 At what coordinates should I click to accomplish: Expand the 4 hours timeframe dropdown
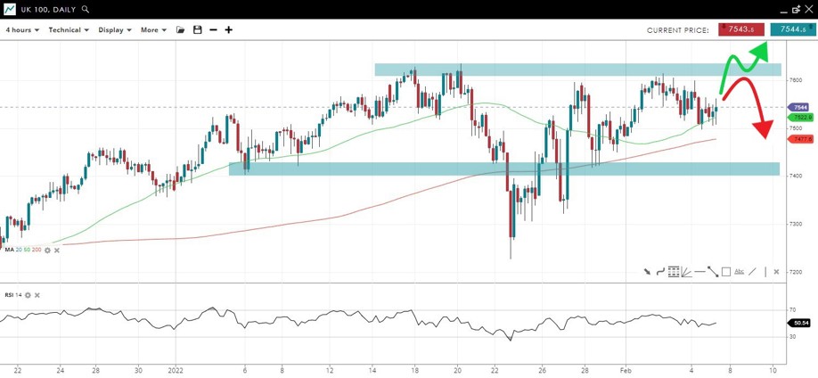coord(22,30)
